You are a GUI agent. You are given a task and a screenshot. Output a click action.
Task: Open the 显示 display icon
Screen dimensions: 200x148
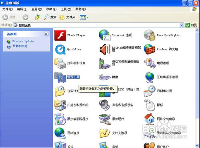tap(105, 145)
